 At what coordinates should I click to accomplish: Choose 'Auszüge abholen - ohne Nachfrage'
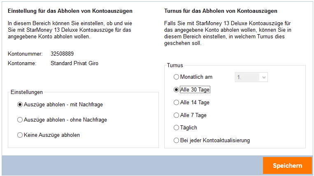coord(20,120)
